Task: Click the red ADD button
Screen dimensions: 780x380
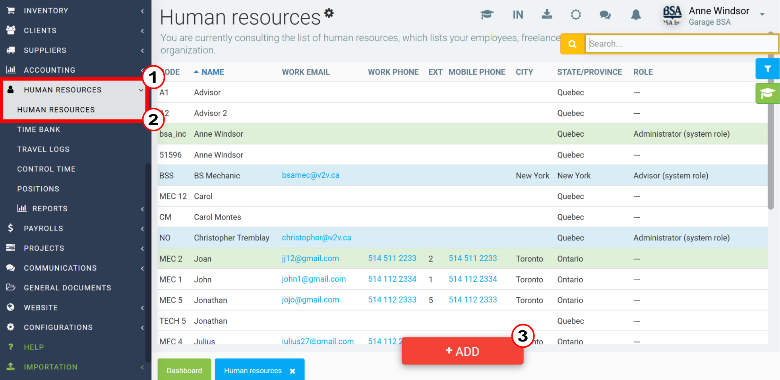Action: [463, 351]
